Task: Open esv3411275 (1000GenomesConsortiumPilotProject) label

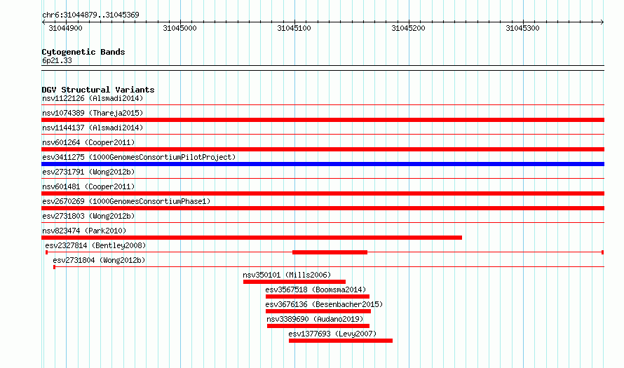Action: pyautogui.click(x=139, y=157)
